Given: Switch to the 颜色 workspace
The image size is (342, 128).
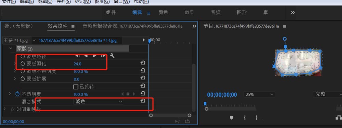Looking at the screenshot, I should (163, 13).
